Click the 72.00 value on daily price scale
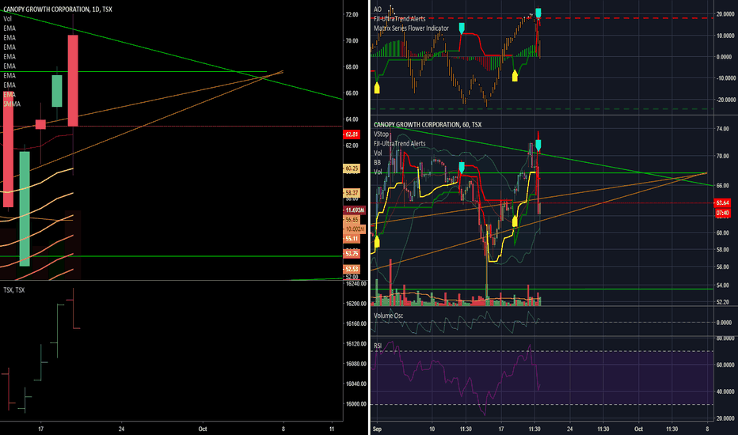Viewport: 738px width, 435px height. [352, 14]
